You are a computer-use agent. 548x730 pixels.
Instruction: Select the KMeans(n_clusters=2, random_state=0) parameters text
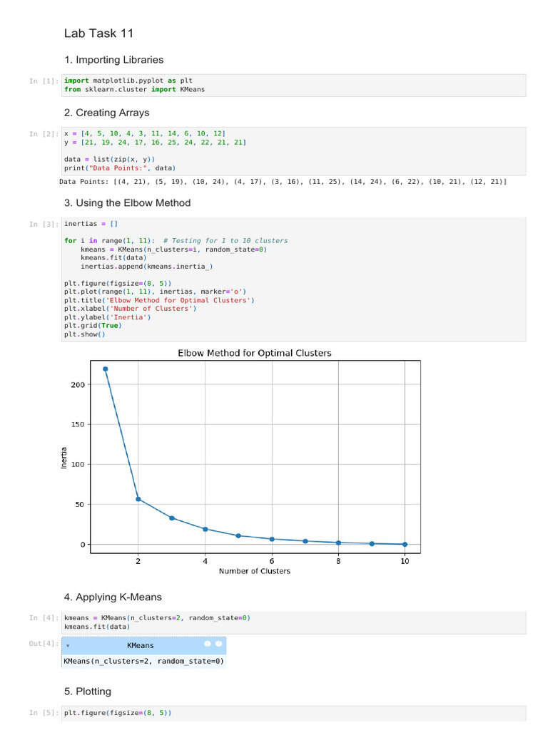143,661
